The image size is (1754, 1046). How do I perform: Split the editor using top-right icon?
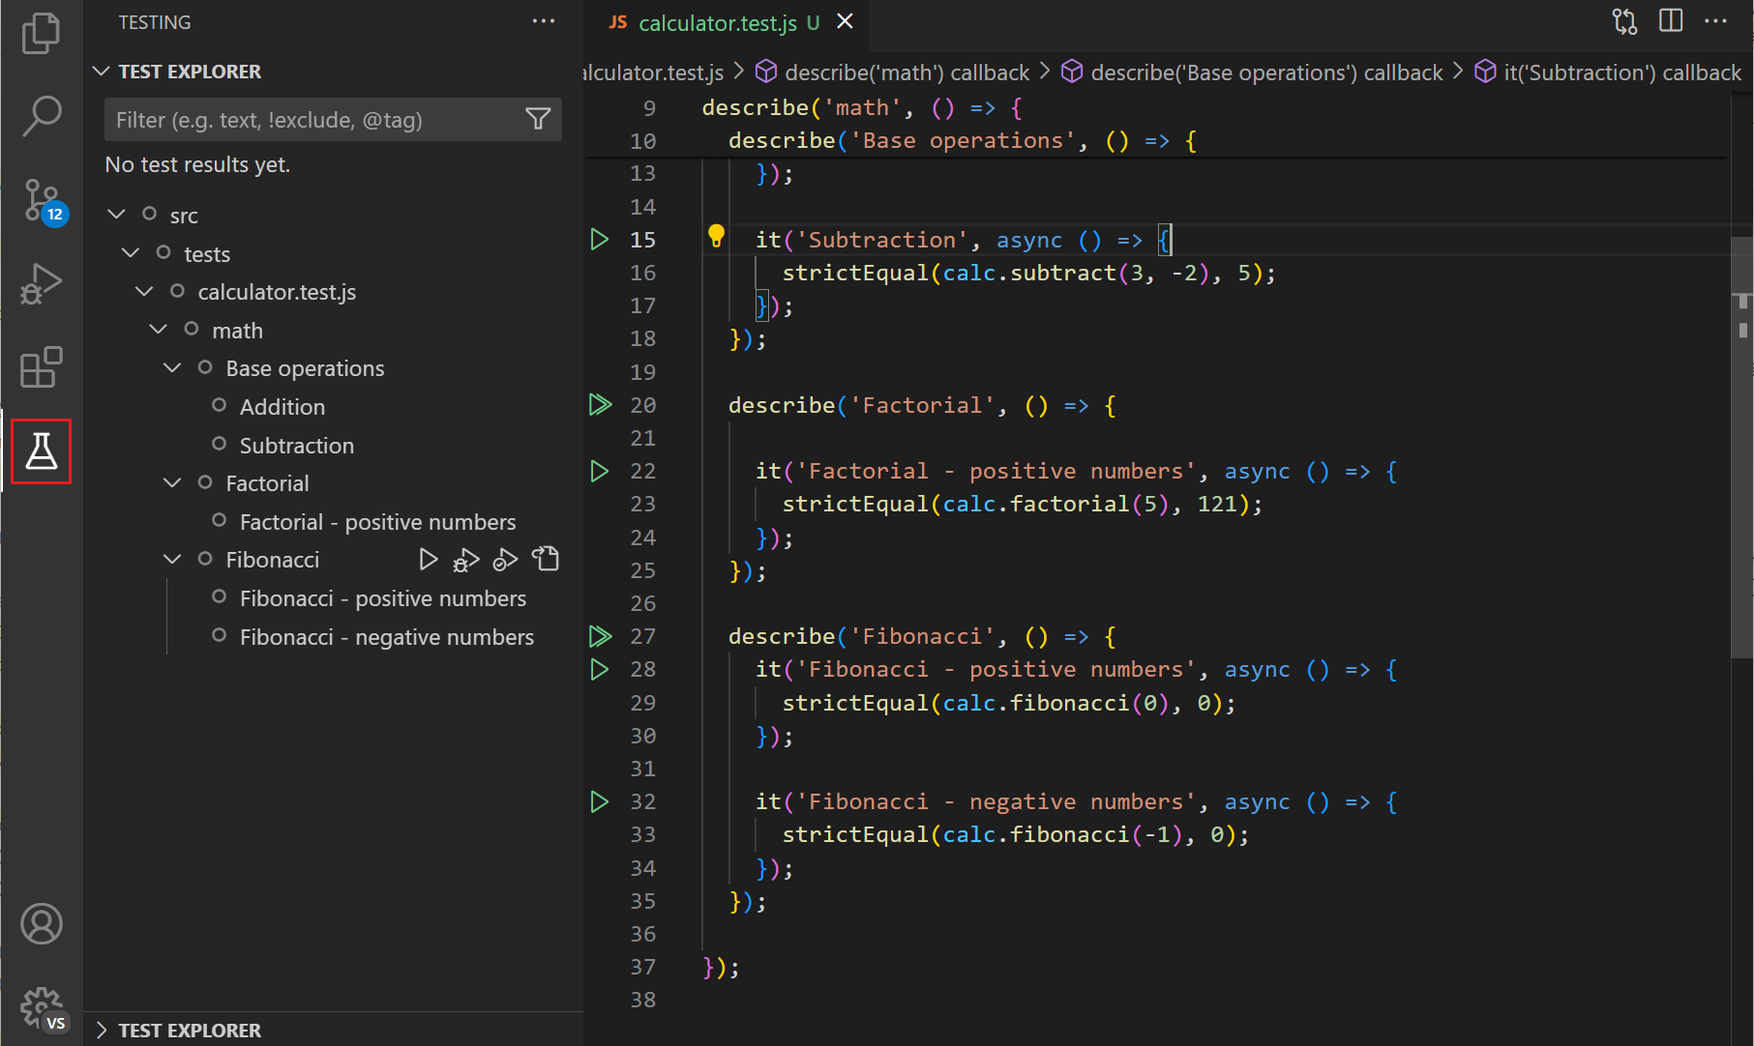click(x=1671, y=20)
